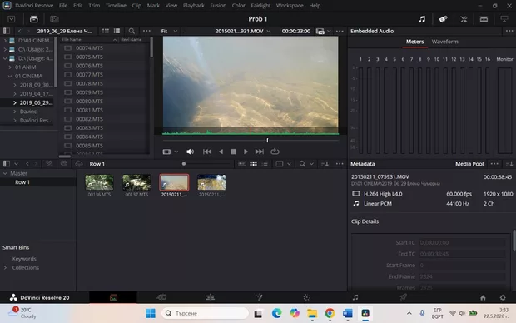
Task: Open media pool three-dot options menu
Action: 340,164
